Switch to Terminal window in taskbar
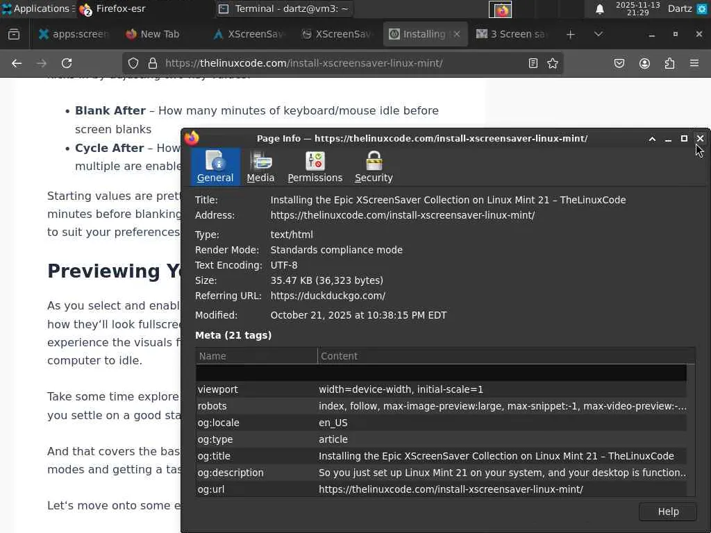This screenshot has height=533, width=711. point(284,8)
